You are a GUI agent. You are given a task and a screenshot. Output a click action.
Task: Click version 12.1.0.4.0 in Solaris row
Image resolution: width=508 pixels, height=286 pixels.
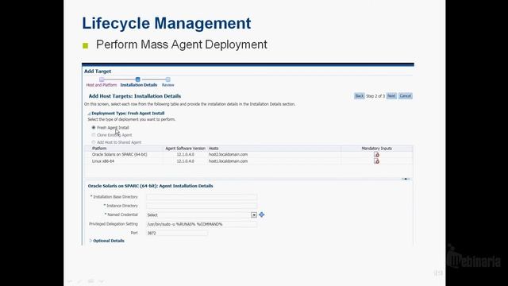[x=185, y=154]
